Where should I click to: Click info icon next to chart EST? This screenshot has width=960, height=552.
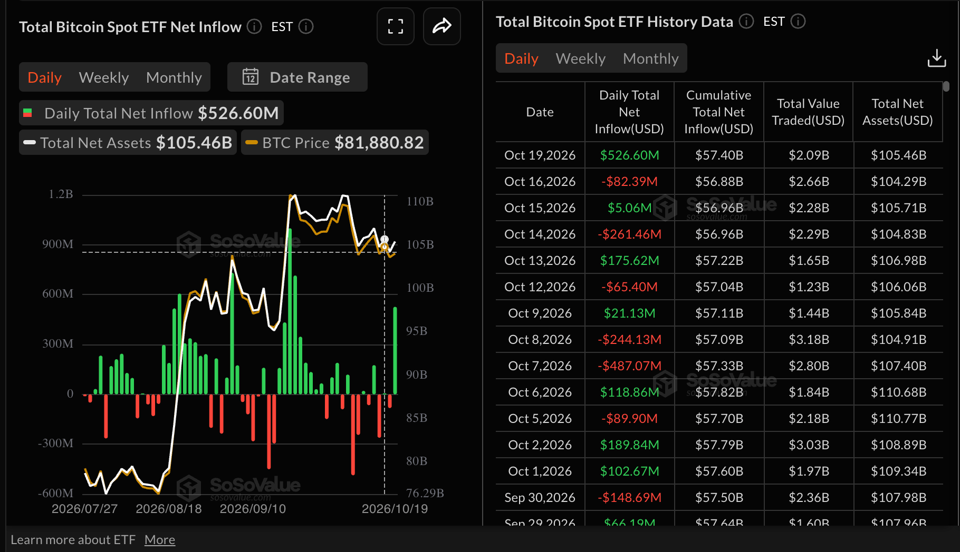306,26
